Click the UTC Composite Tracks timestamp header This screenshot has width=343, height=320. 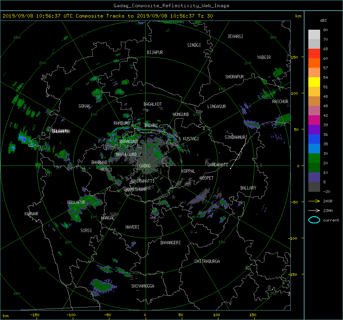point(107,16)
